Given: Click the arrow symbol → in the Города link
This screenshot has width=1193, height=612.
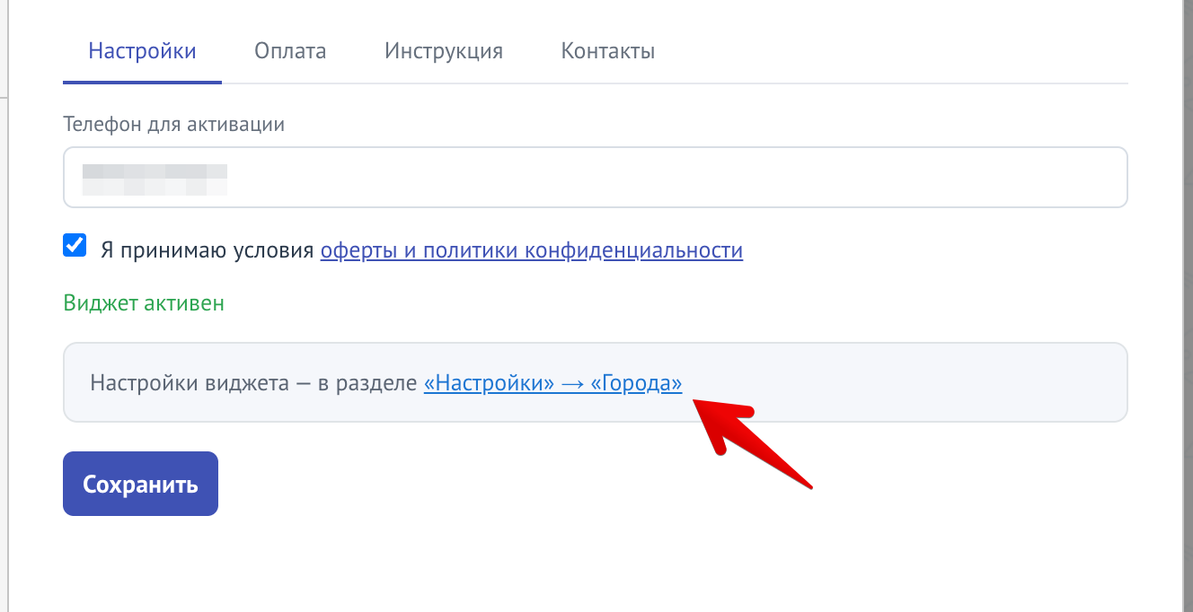Looking at the screenshot, I should click(572, 384).
